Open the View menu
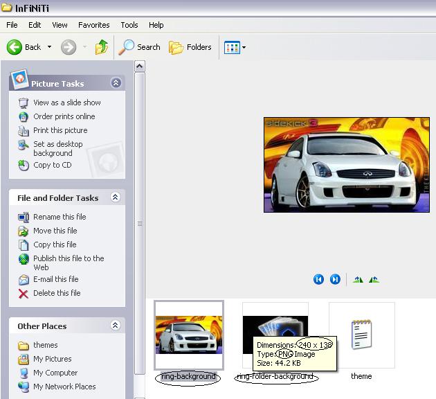The image size is (436, 399). (60, 25)
